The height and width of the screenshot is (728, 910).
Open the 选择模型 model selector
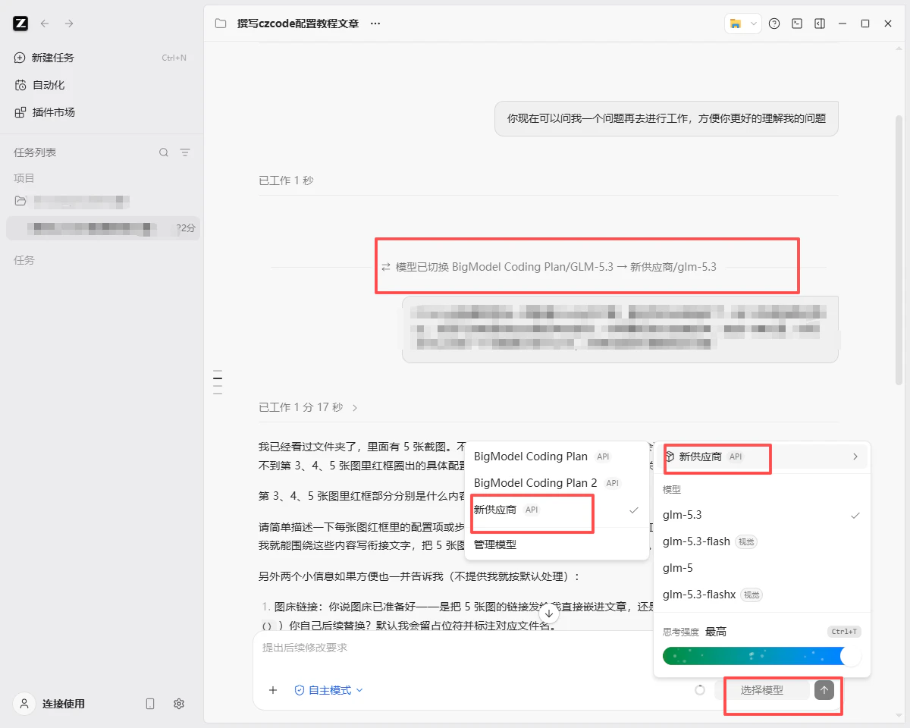[762, 690]
